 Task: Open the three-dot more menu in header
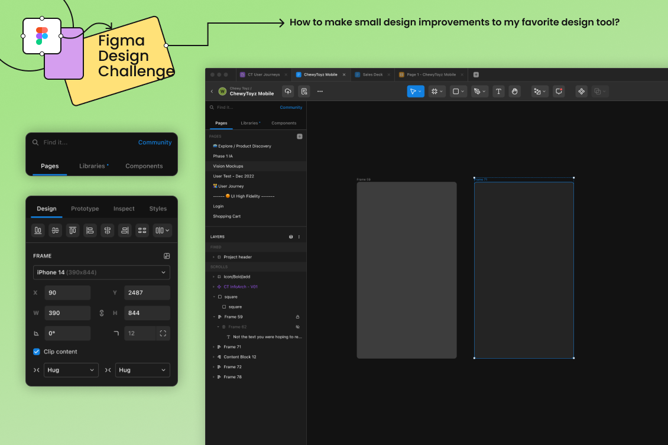(x=320, y=91)
